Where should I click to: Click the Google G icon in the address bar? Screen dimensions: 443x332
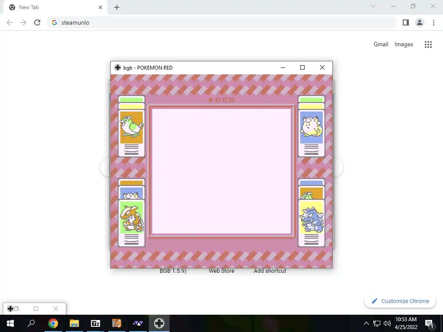[55, 22]
